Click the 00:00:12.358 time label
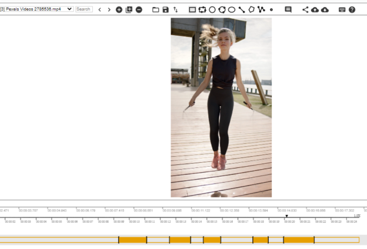The image size is (367, 249). click(x=229, y=210)
